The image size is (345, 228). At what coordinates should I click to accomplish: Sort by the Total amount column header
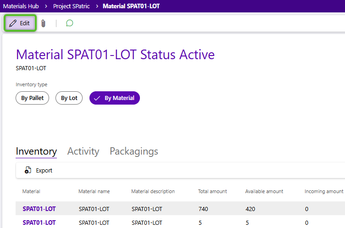212,191
